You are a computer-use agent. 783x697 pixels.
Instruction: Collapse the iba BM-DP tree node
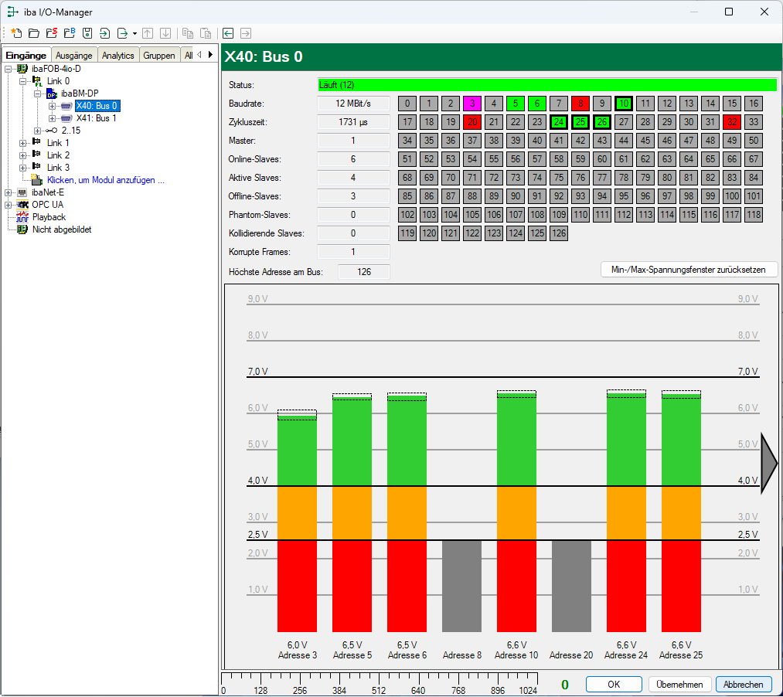(37, 93)
